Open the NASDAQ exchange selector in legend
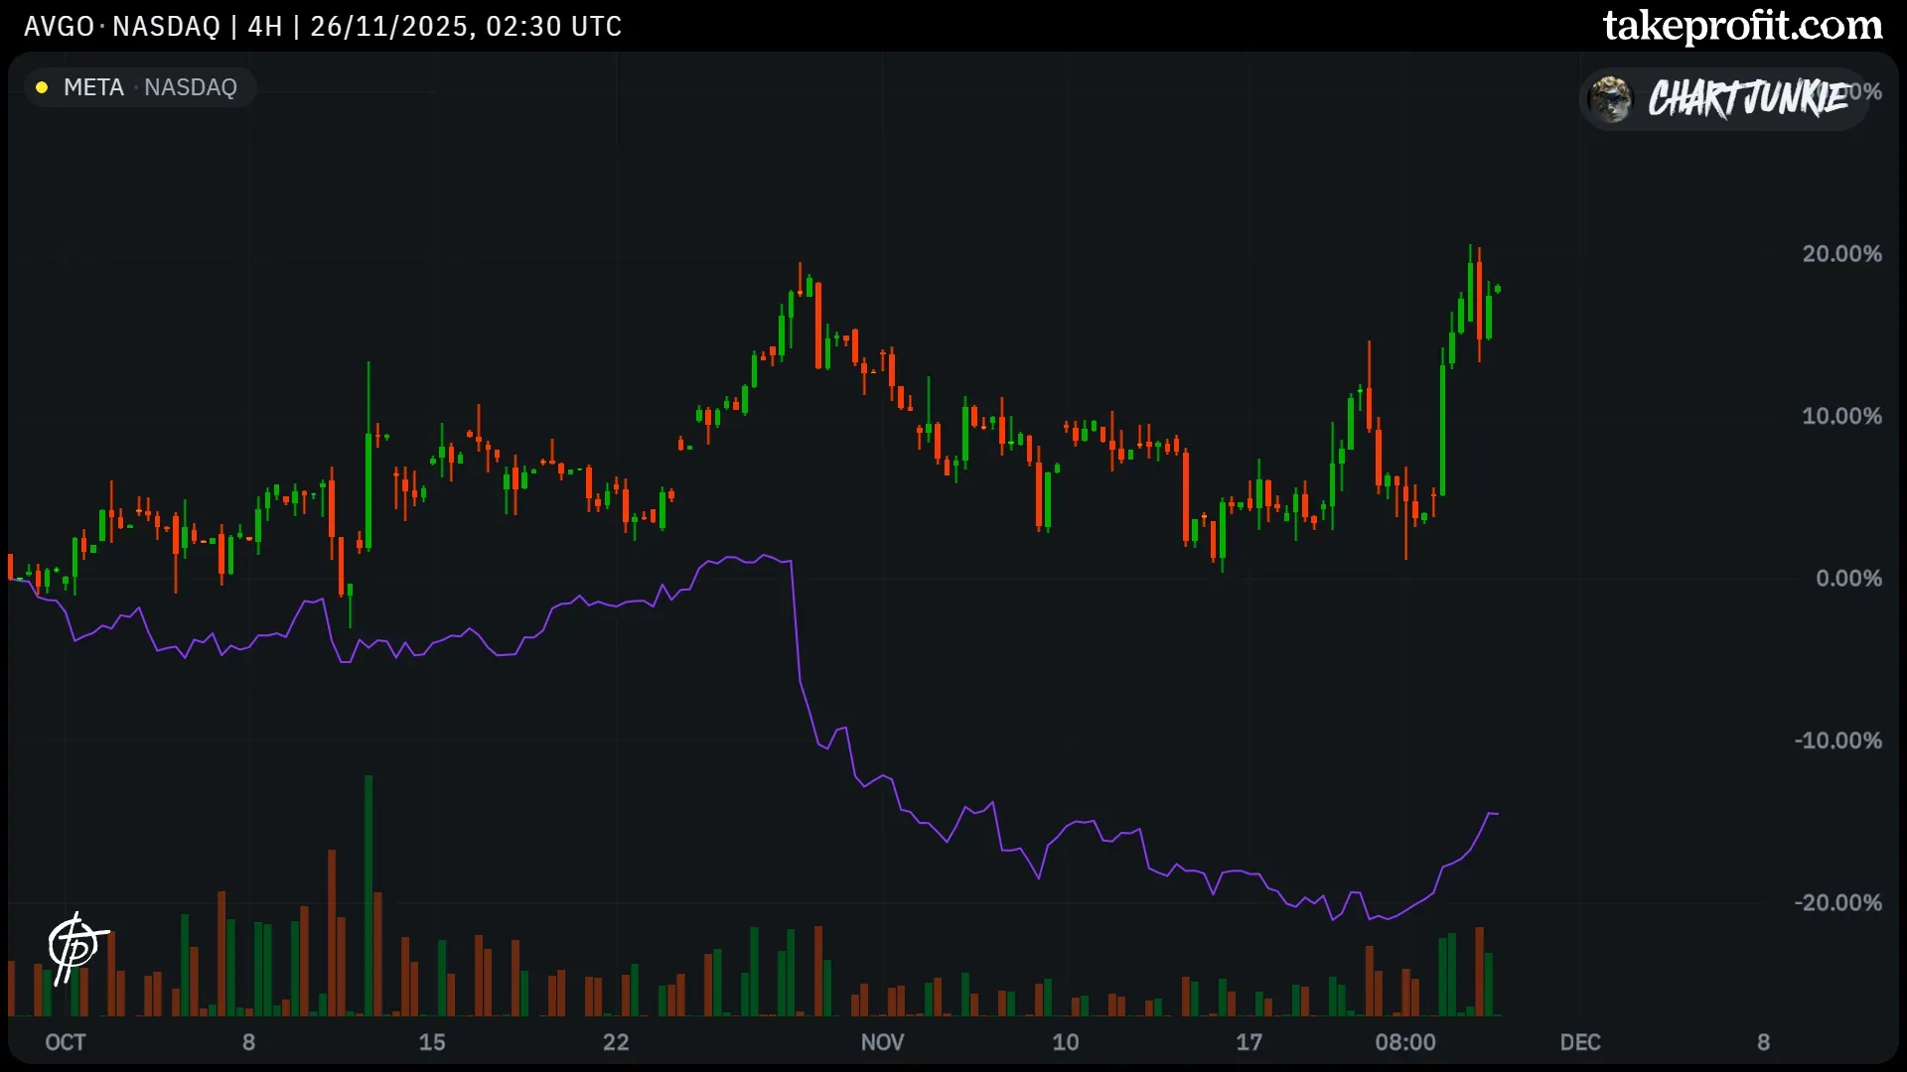 190,87
